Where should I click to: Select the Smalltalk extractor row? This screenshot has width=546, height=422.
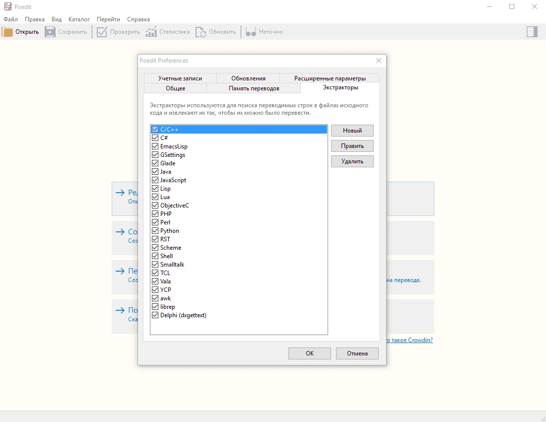pos(239,265)
